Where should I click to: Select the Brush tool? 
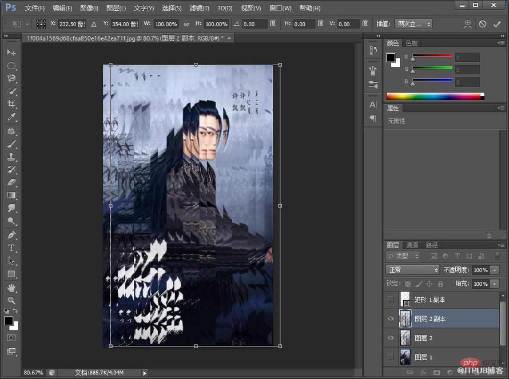pyautogui.click(x=11, y=144)
